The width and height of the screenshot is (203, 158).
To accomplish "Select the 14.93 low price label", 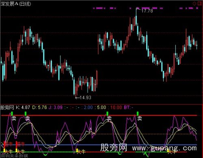I will click(x=86, y=98).
